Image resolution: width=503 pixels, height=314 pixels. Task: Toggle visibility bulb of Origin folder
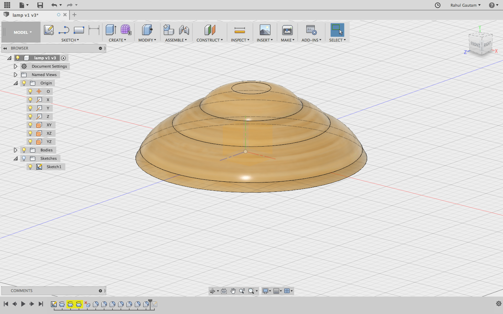pos(24,83)
